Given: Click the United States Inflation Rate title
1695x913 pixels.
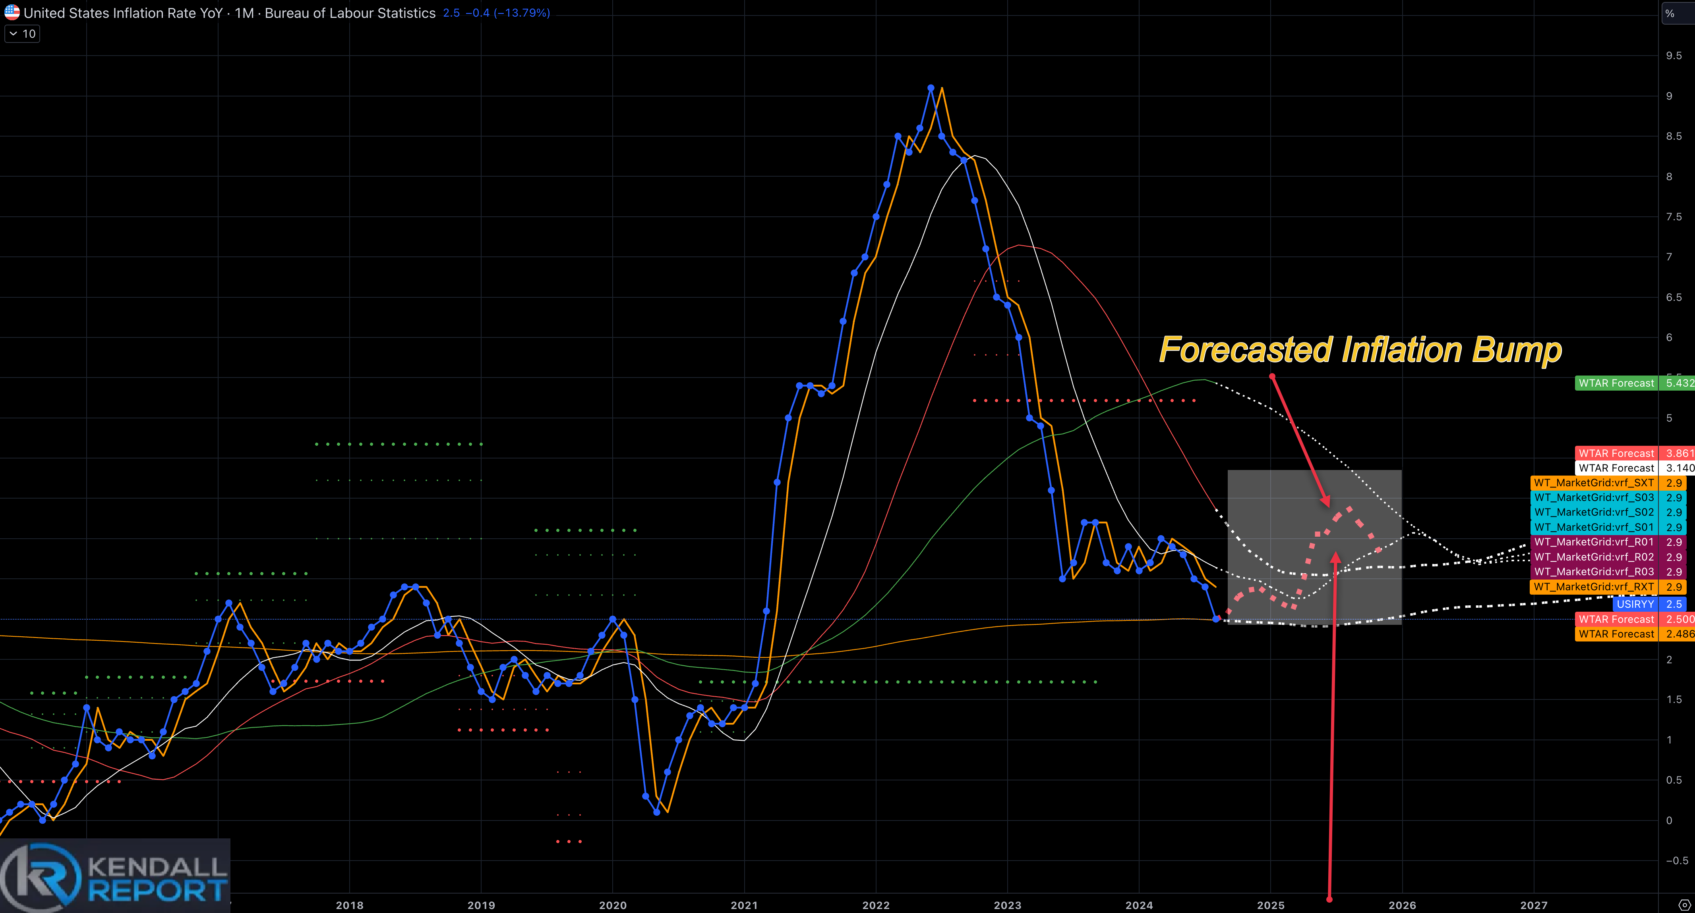Looking at the screenshot, I should pyautogui.click(x=122, y=13).
